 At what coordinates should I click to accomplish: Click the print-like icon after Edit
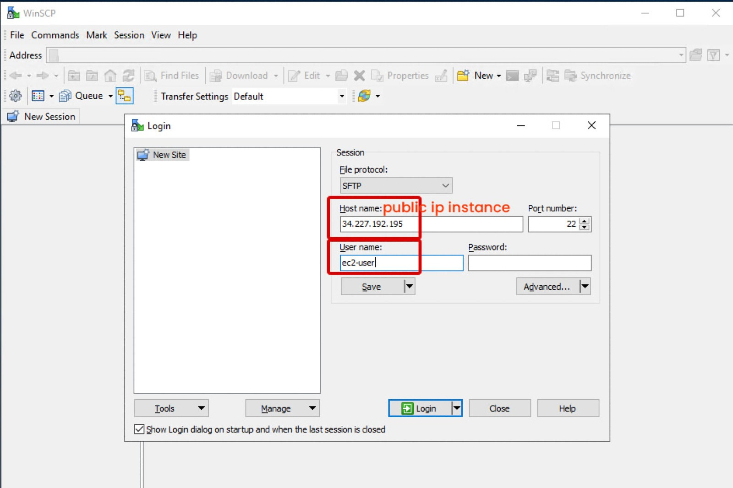tap(341, 76)
